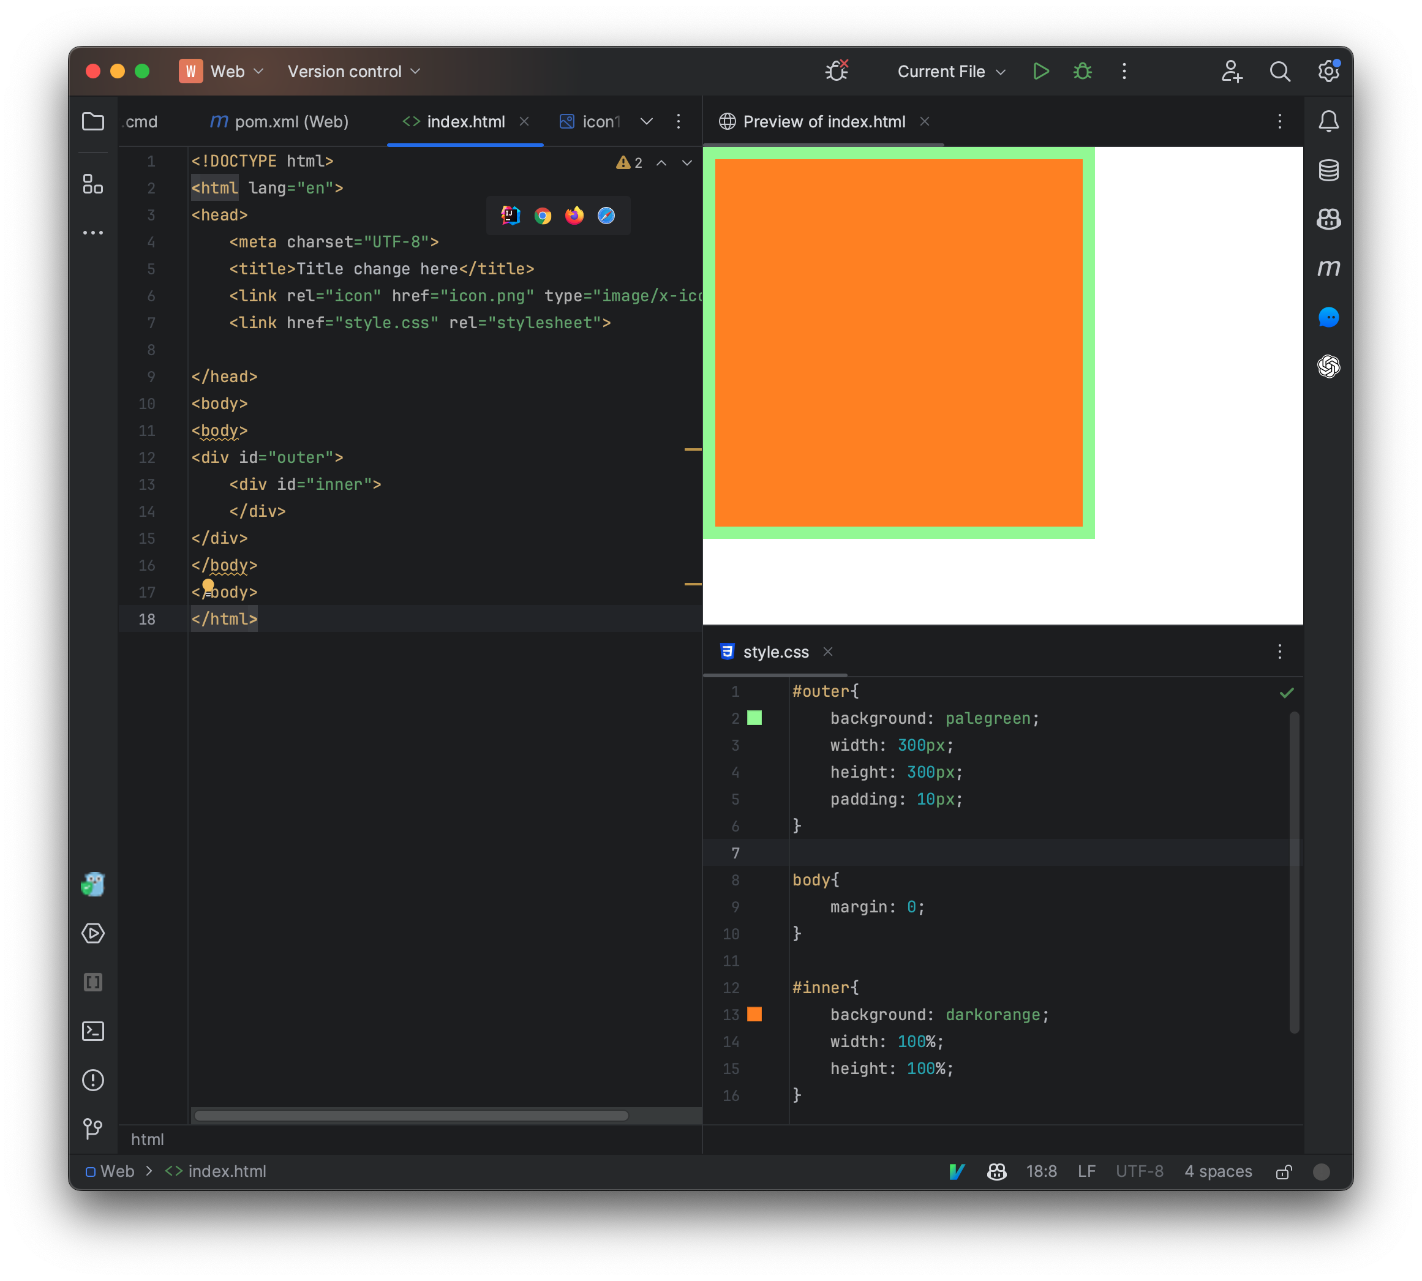Open the Terminal tool window
The height and width of the screenshot is (1281, 1422).
94,1031
